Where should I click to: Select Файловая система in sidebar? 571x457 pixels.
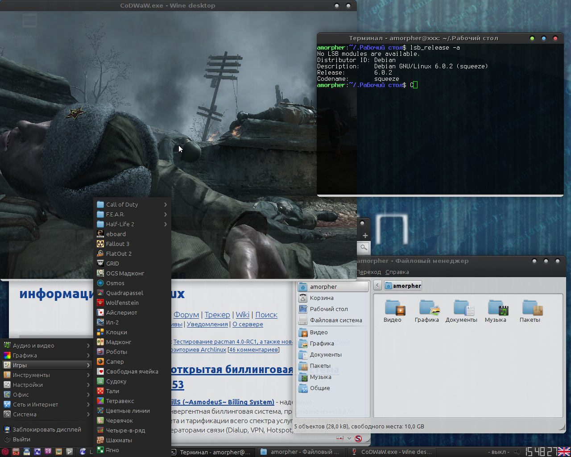point(333,320)
